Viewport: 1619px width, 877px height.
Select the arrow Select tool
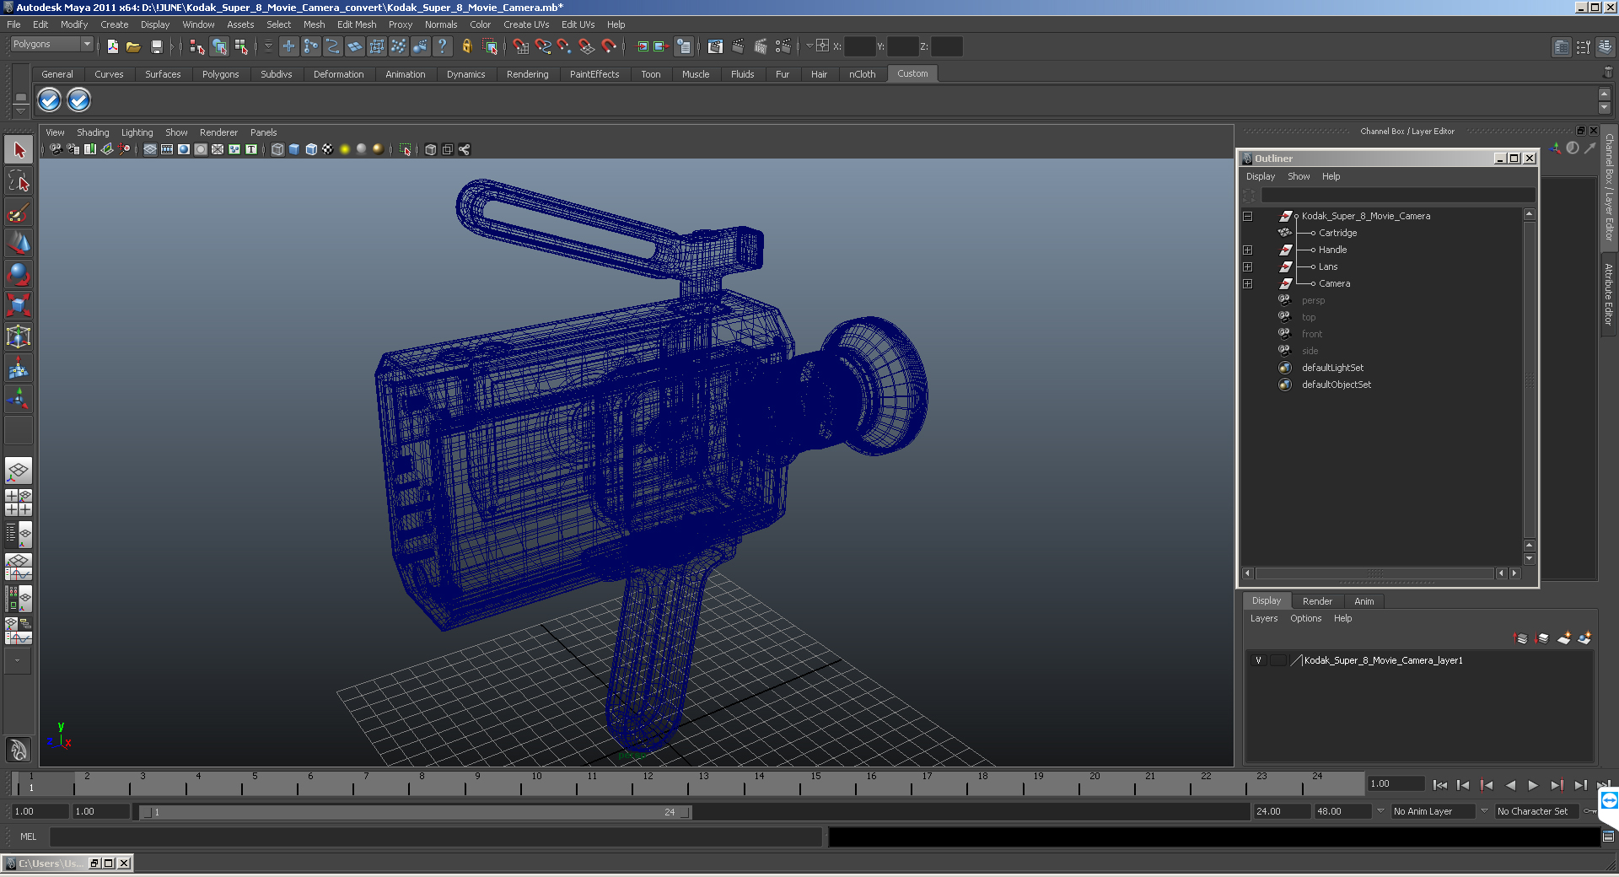click(19, 150)
